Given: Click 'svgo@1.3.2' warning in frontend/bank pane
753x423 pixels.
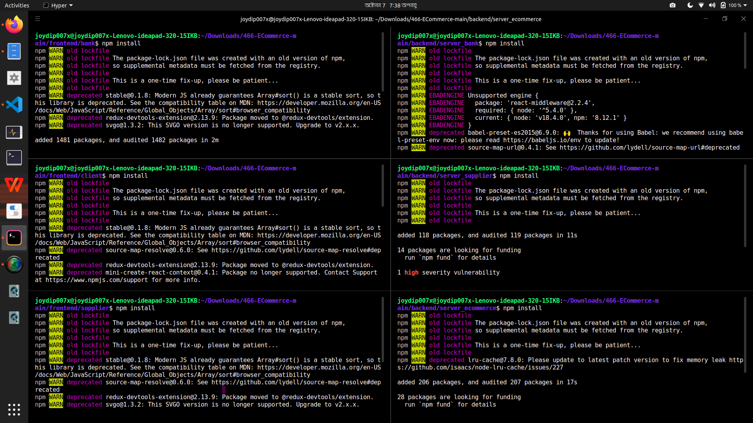Looking at the screenshot, I should click(197, 125).
